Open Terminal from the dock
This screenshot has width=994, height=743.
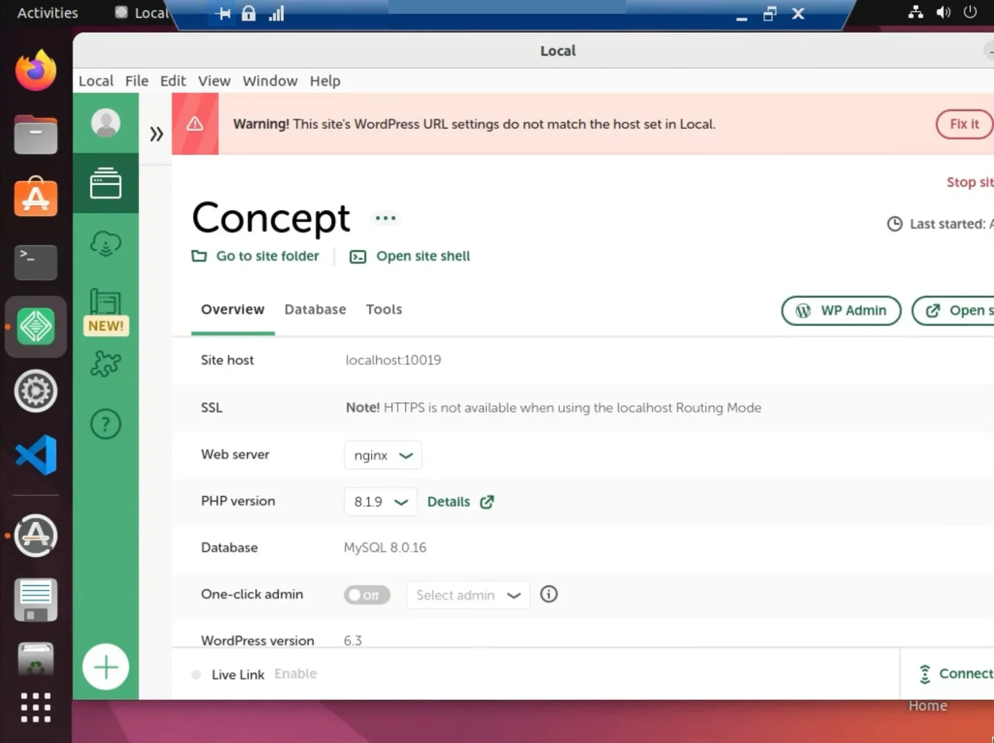35,262
